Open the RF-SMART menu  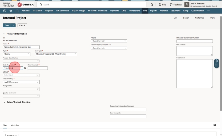(x=37, y=11)
